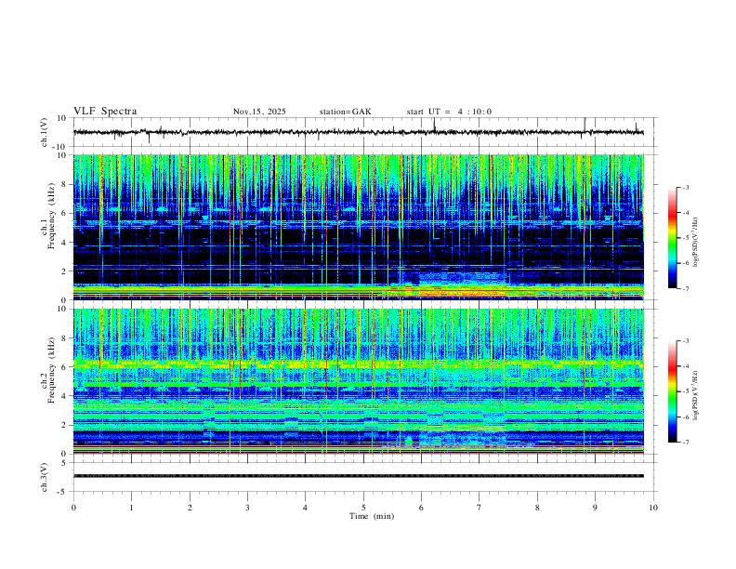Click the time axis tick label "9"
736x569 pixels.
[x=595, y=508]
